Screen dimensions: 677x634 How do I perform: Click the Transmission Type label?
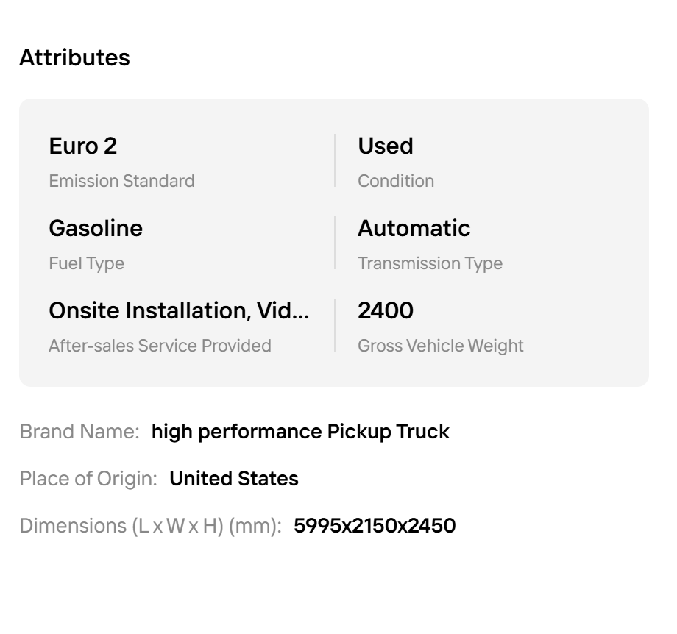pyautogui.click(x=430, y=263)
